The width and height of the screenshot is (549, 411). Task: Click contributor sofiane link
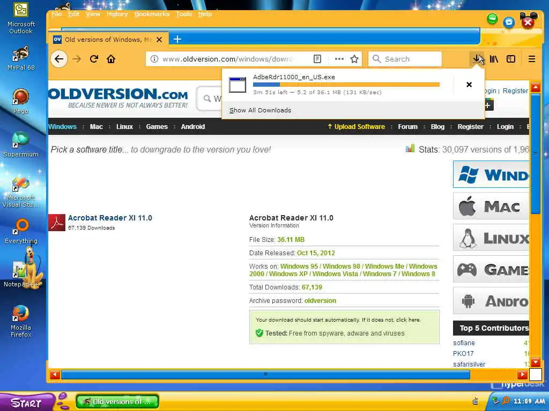tap(464, 343)
